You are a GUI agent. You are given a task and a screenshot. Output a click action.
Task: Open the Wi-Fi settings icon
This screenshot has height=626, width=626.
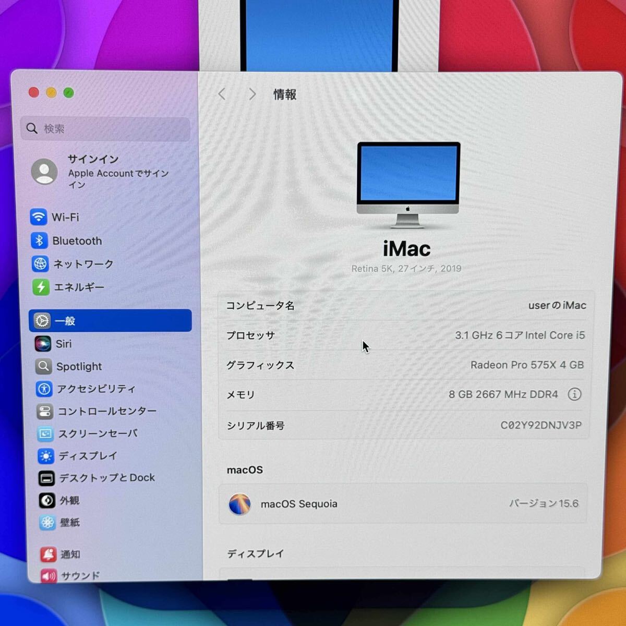39,216
